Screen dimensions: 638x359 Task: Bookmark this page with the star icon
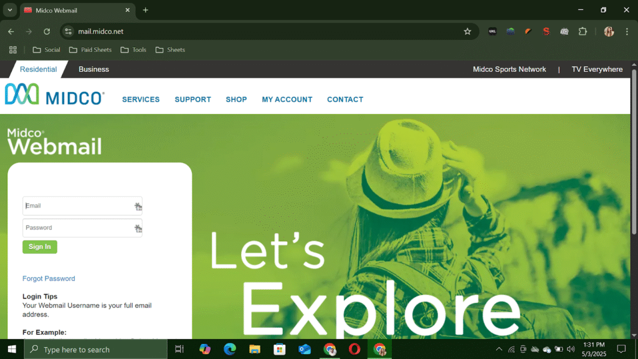pos(467,31)
